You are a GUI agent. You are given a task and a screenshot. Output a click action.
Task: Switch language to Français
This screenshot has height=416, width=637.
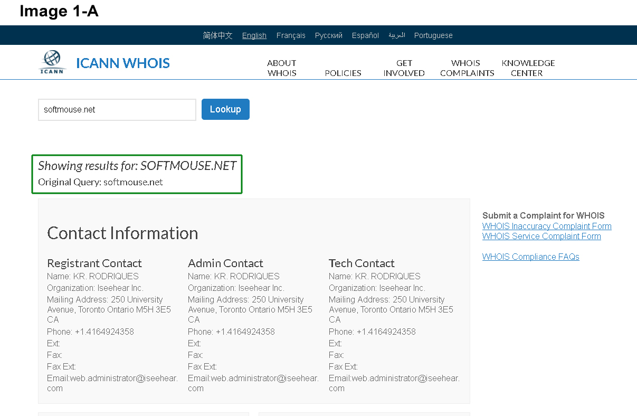click(x=291, y=35)
